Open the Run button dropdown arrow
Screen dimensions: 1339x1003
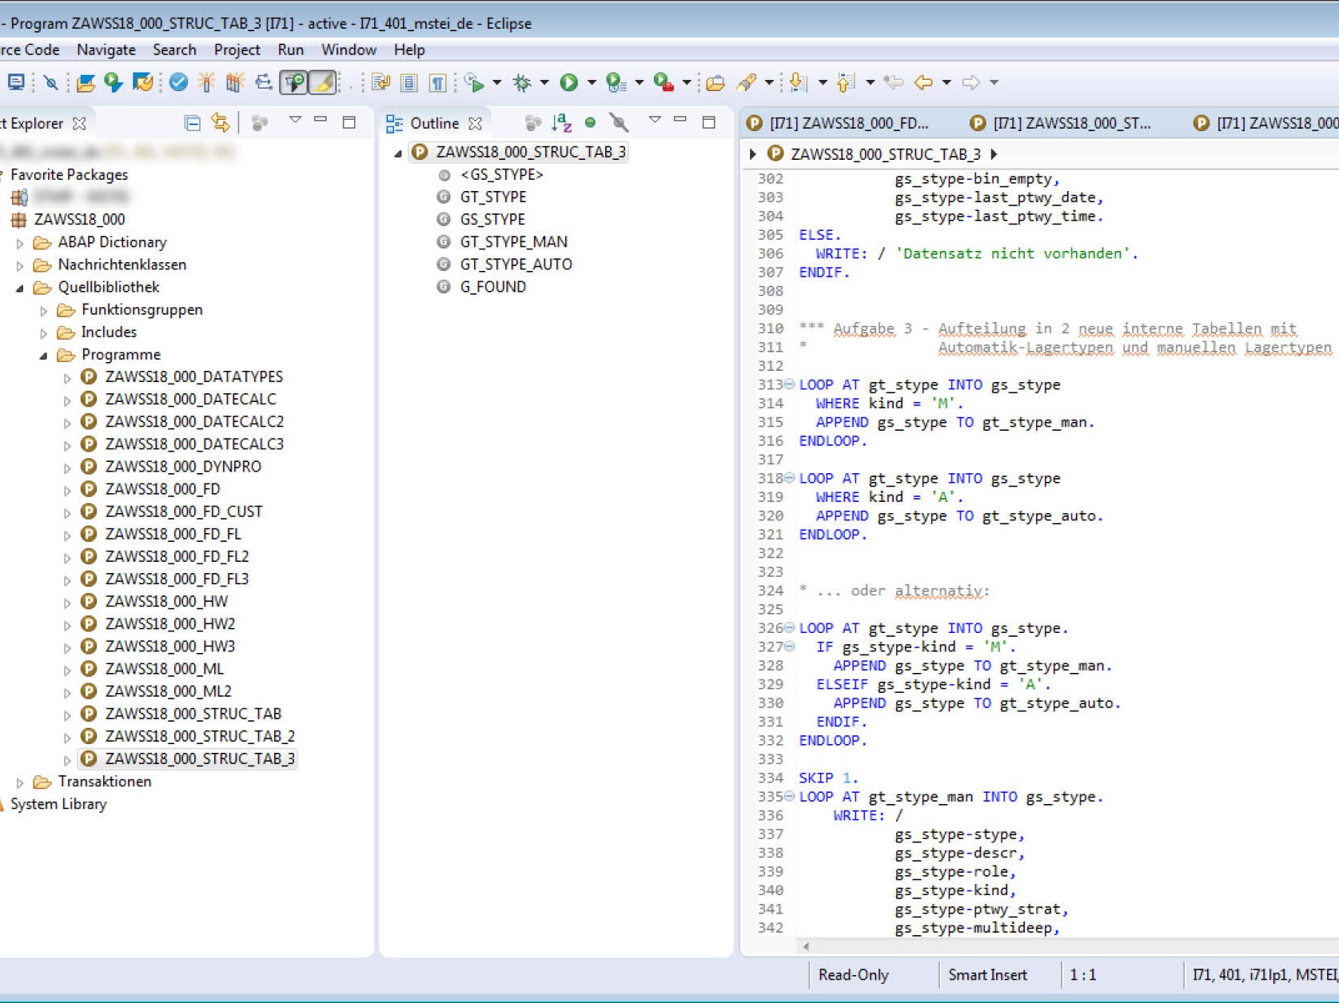click(592, 82)
